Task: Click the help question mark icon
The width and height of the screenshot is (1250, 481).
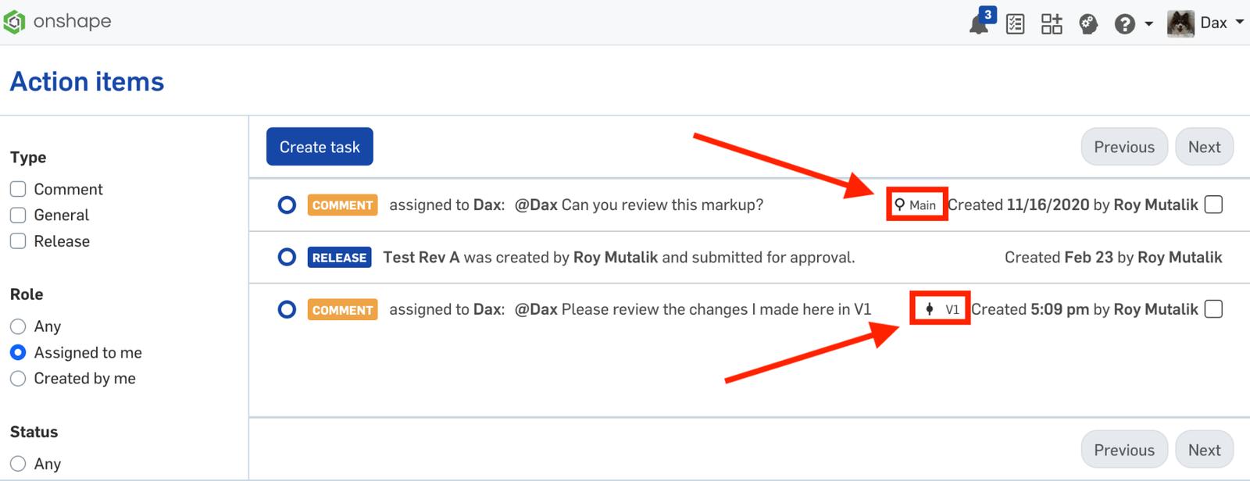Action: [x=1124, y=24]
